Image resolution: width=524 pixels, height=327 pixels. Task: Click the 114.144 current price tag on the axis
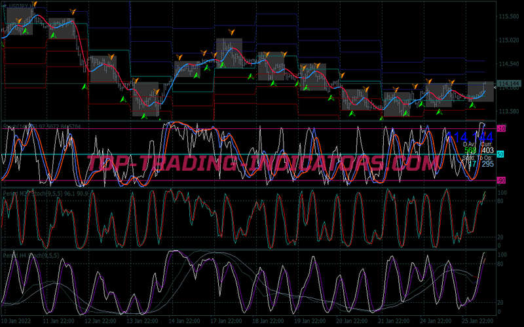509,84
